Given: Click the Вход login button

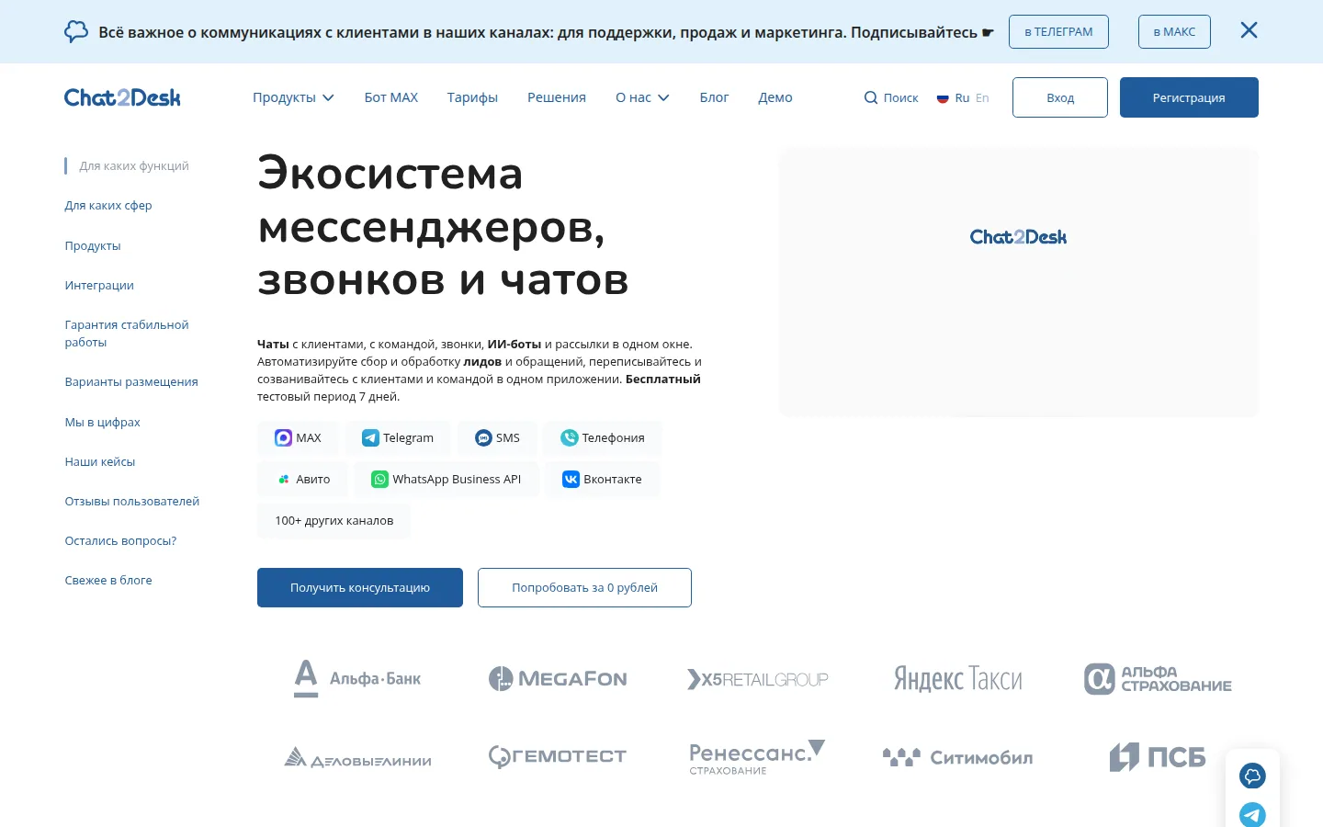Looking at the screenshot, I should click(x=1060, y=97).
